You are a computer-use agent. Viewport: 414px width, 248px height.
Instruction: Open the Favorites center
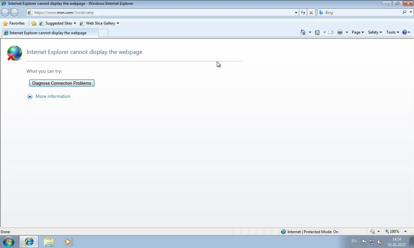click(14, 23)
